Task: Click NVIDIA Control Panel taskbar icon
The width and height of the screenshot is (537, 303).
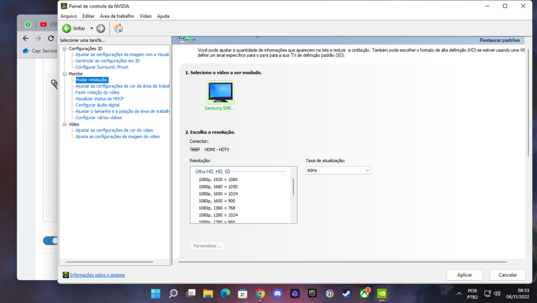Action: click(381, 294)
